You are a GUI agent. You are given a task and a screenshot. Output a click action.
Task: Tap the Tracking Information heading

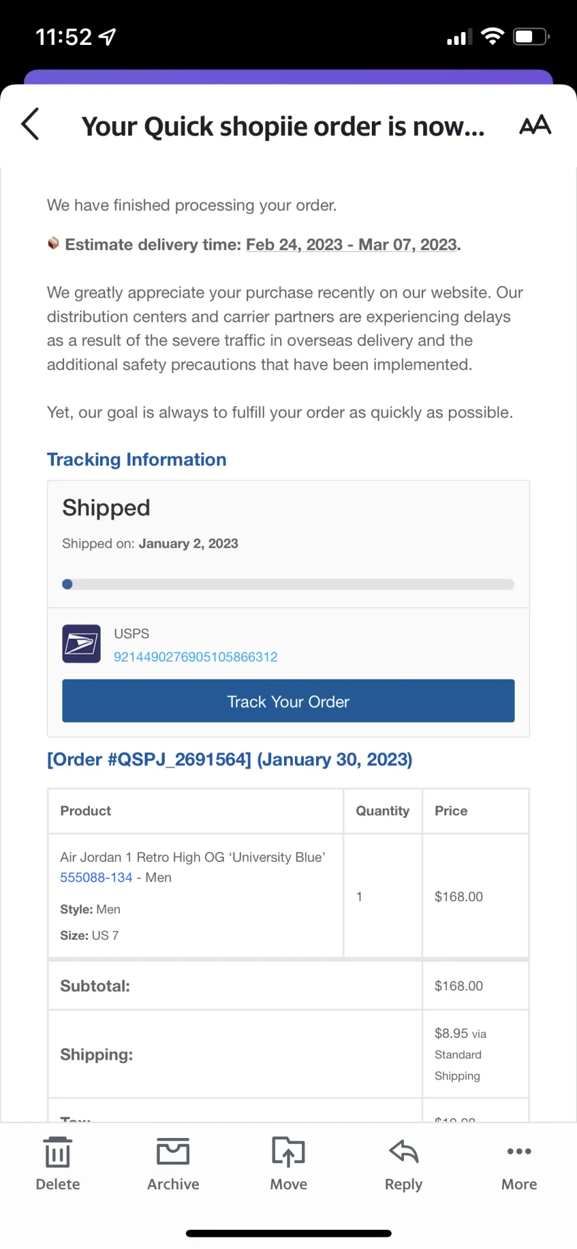pos(137,459)
